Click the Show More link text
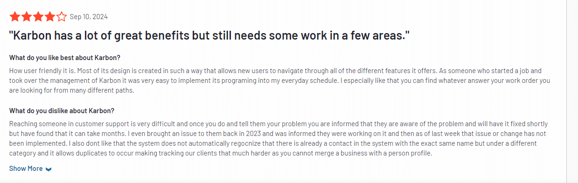578x183 pixels. (26, 169)
